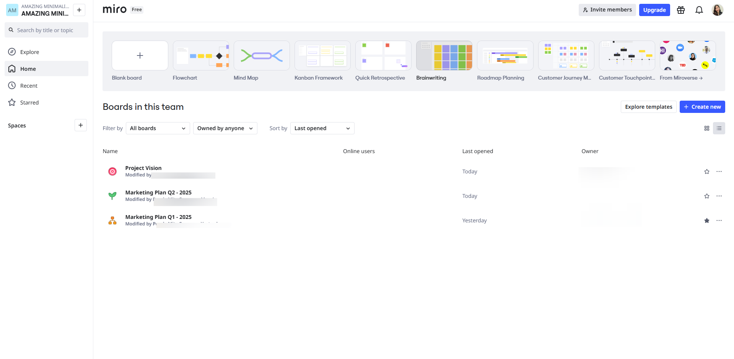Screen dimensions: 734x359
Task: Open Recent boards in sidebar
Action: click(x=29, y=86)
